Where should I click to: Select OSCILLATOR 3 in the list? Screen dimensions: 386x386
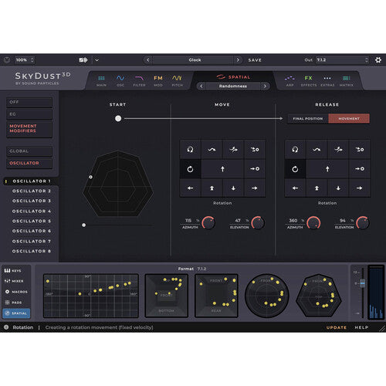click(32, 201)
